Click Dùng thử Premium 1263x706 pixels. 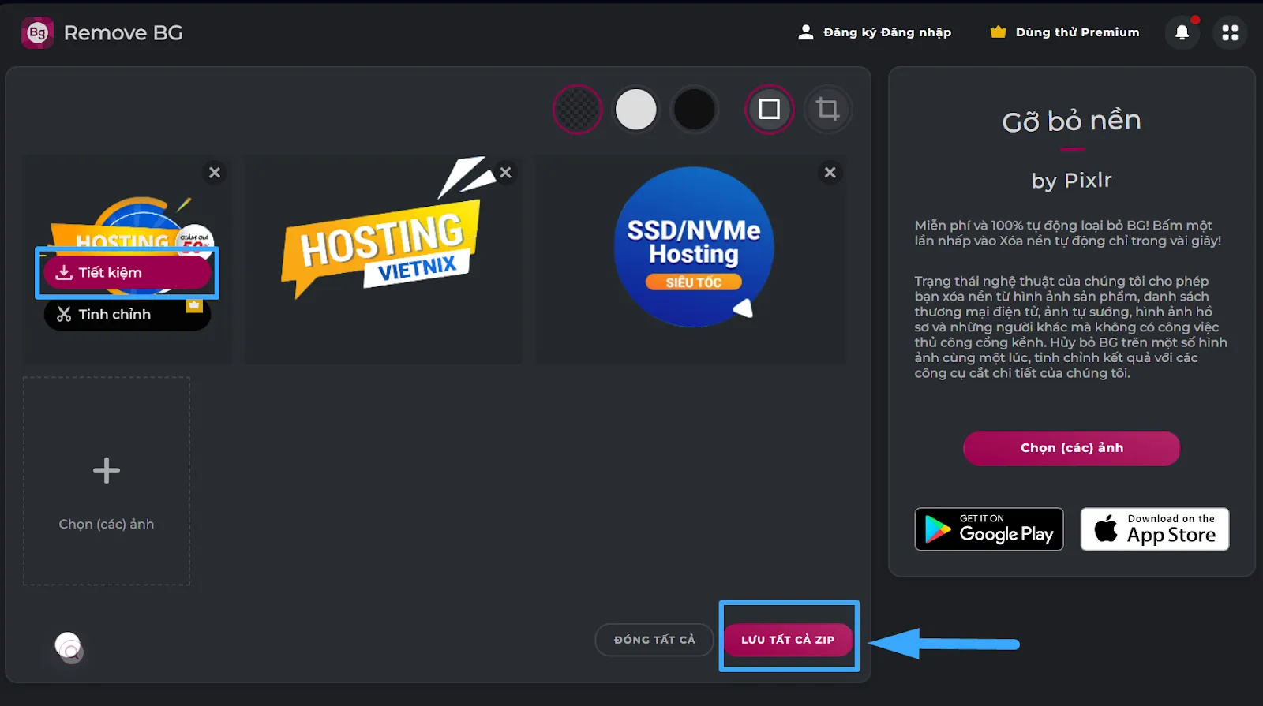coord(1065,32)
